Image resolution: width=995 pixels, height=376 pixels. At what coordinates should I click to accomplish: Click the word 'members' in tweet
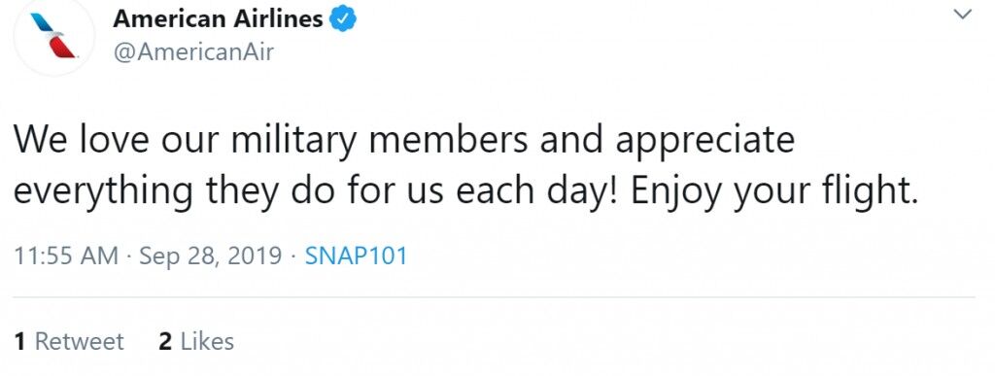[448, 140]
